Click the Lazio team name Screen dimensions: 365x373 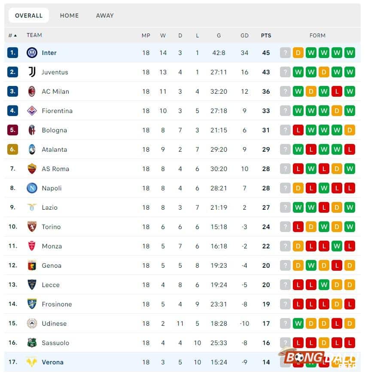[49, 207]
